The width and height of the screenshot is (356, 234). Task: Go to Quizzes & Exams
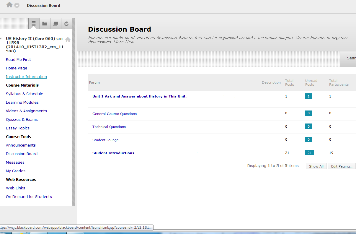(x=22, y=119)
